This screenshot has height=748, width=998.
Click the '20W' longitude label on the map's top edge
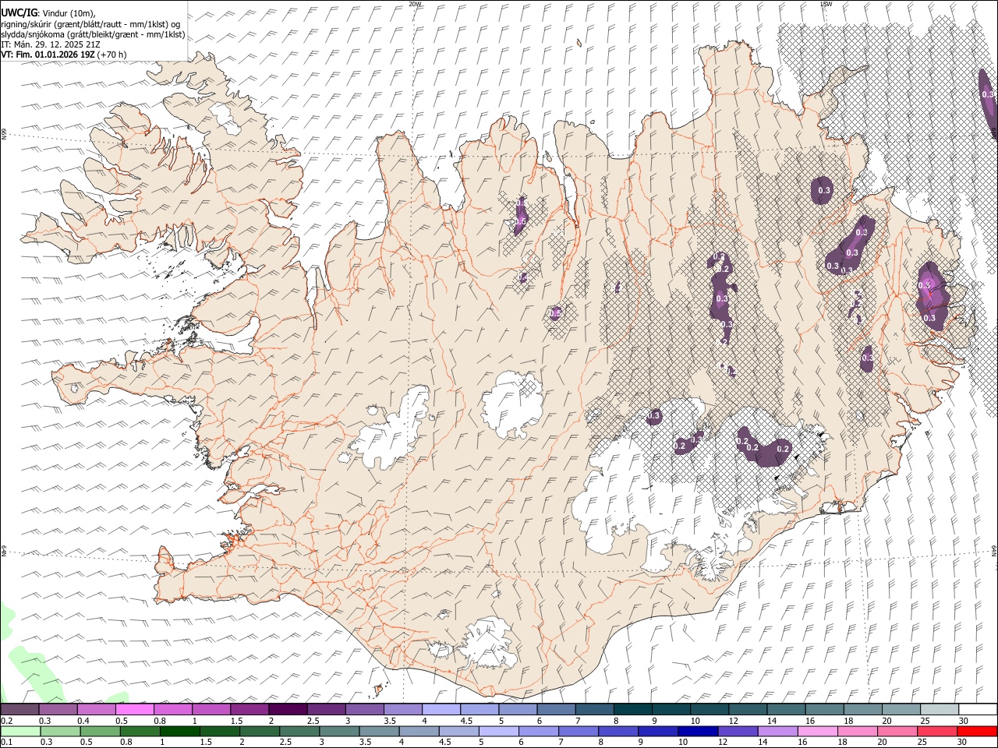[415, 4]
